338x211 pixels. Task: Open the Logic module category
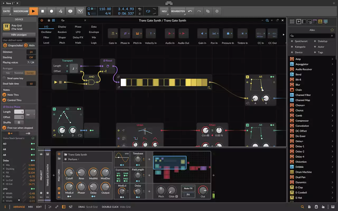click(94, 43)
